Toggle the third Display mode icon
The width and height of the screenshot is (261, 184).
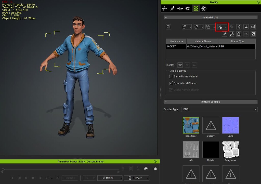click(x=194, y=65)
